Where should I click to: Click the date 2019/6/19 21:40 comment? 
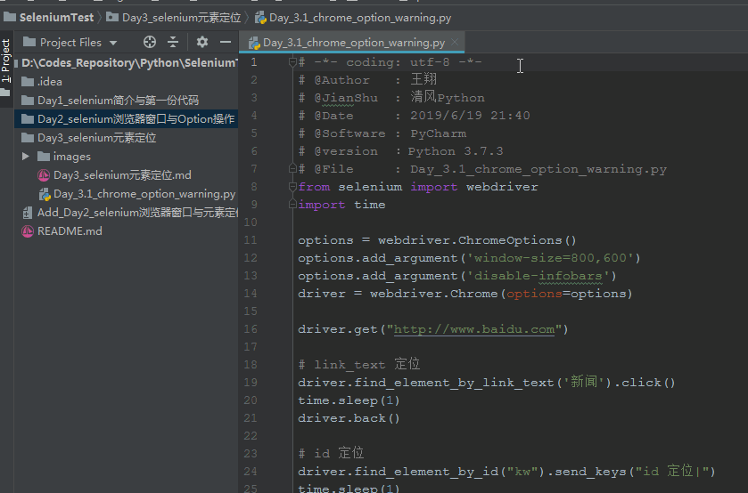tap(470, 116)
